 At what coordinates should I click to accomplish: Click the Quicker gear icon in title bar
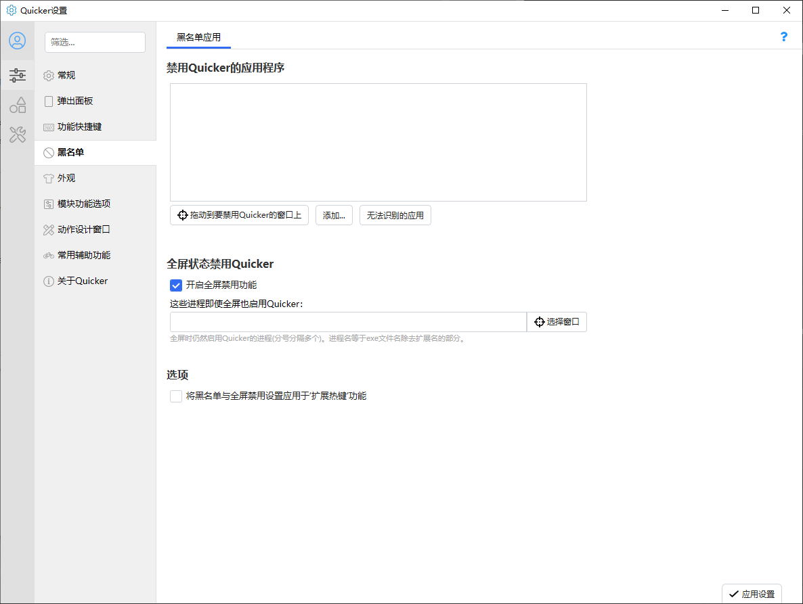(x=12, y=10)
